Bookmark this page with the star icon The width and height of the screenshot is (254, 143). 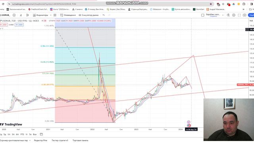pyautogui.click(x=211, y=4)
